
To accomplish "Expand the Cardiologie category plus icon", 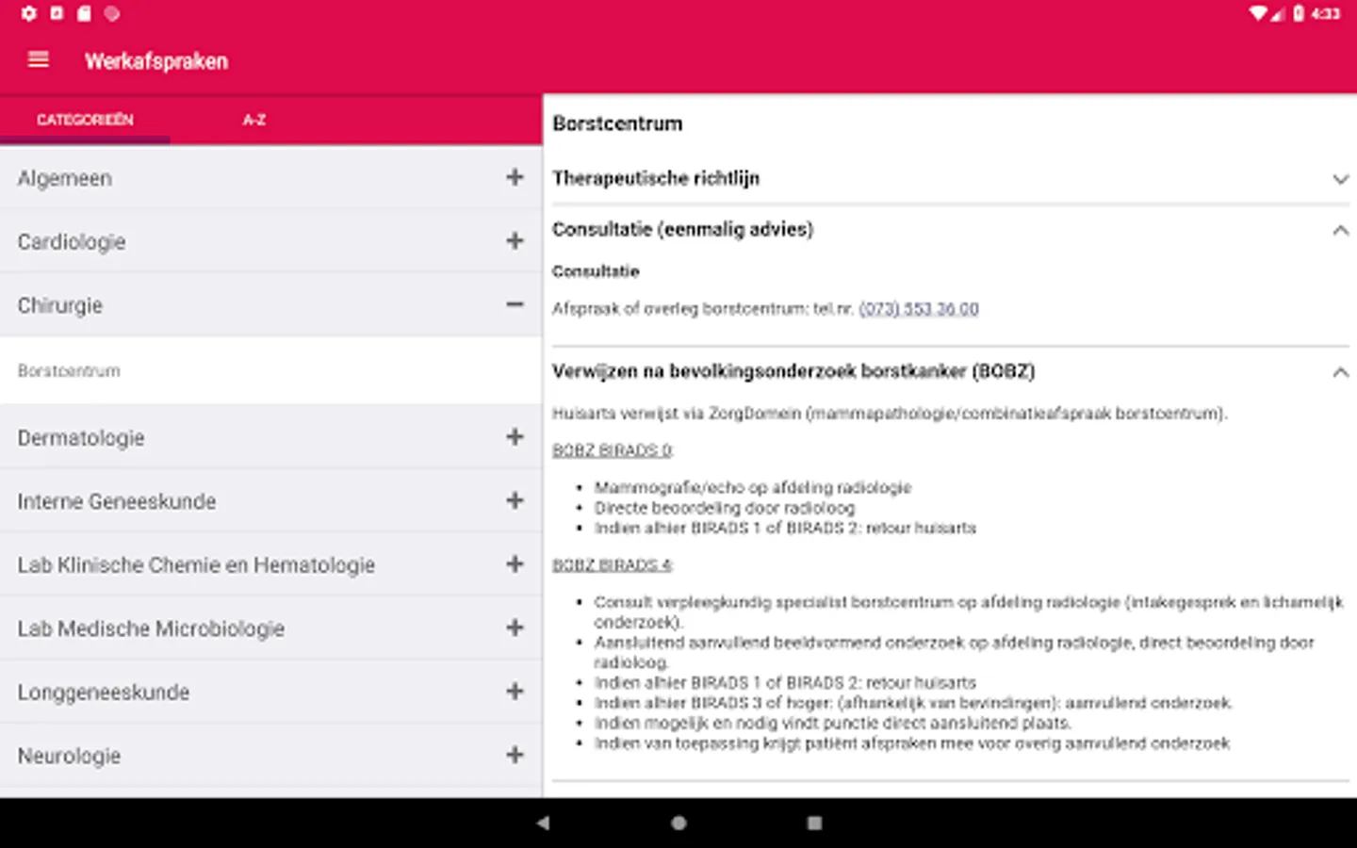I will click(x=515, y=241).
